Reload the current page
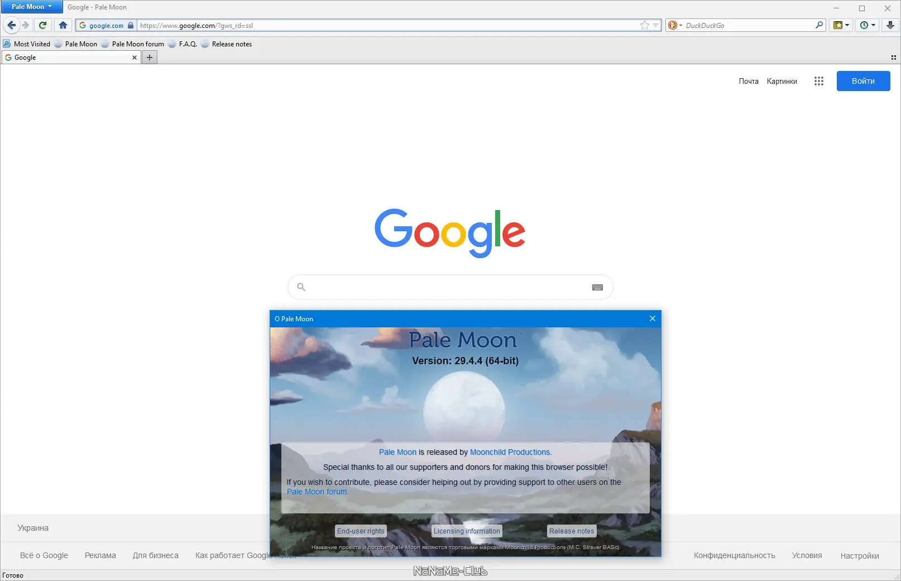The height and width of the screenshot is (581, 901). pos(43,25)
